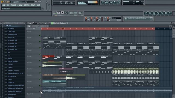Open the TOOLS menu
The image size is (175, 98).
click(x=33, y=5)
